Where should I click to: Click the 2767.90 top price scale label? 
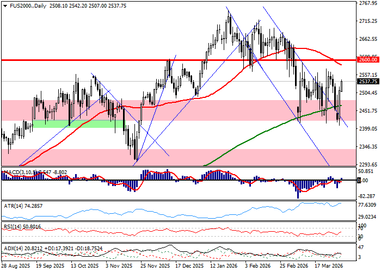(368, 3)
